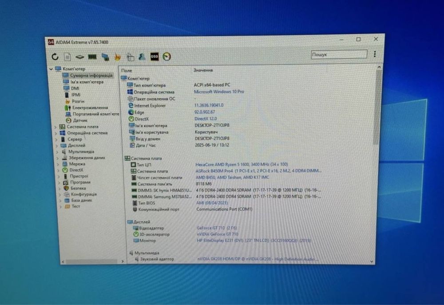The image size is (444, 305).
Task: Open the three-dot menu beside search
Action: coord(375,54)
